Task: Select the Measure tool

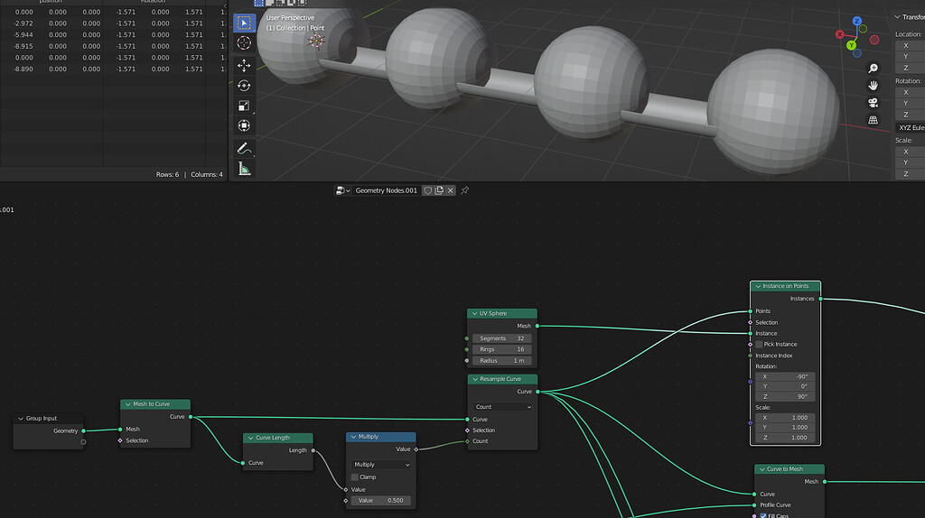Action: pos(244,169)
